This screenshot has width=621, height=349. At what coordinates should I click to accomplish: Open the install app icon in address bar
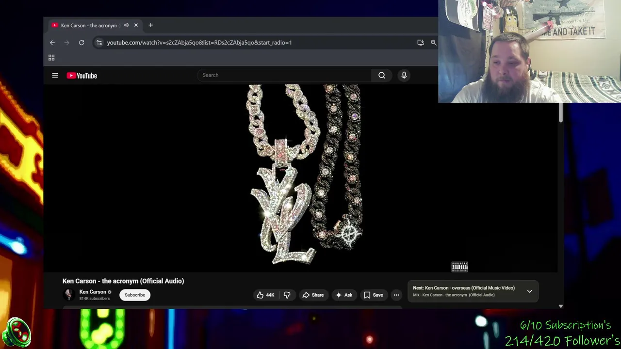[421, 43]
